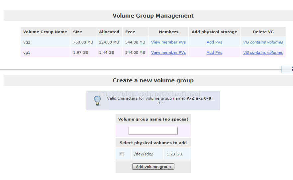
Task: Open View member PVs for vg2
Action: [168, 42]
